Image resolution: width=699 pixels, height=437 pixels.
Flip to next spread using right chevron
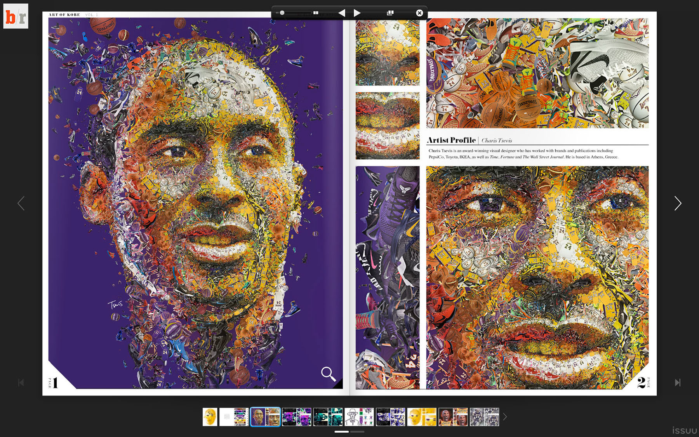tap(678, 203)
